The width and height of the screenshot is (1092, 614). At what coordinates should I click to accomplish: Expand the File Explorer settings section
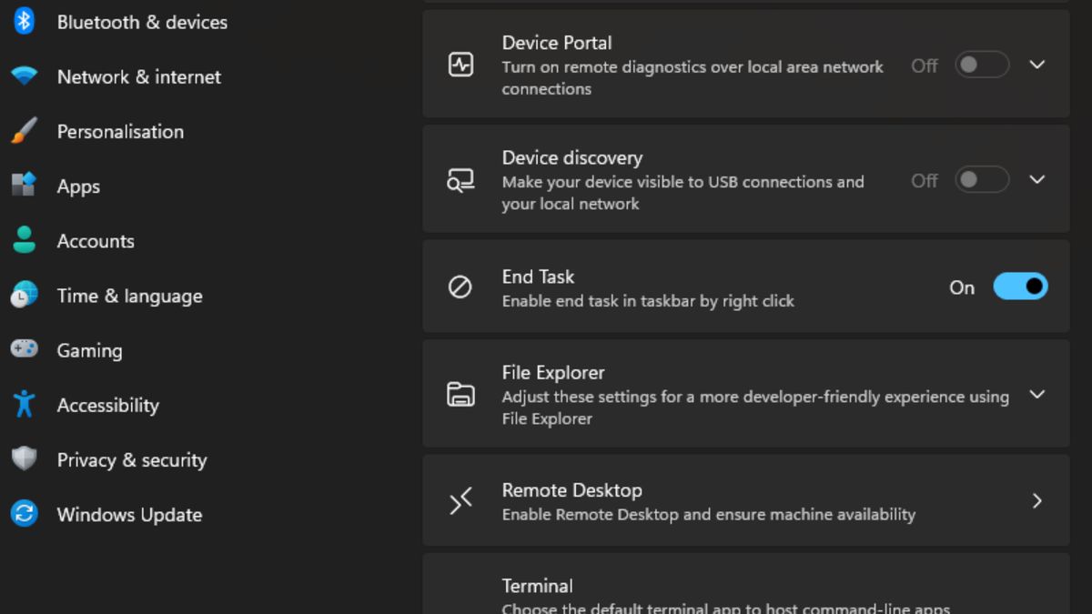(1037, 395)
